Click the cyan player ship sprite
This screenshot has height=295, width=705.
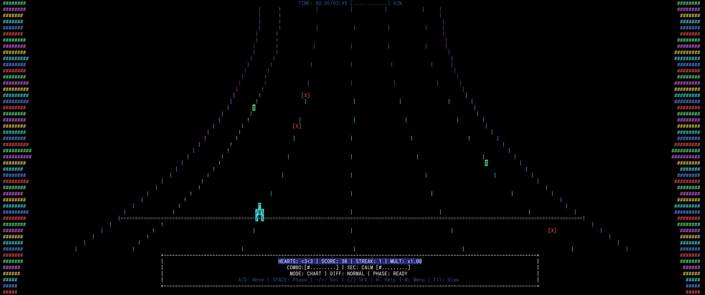260,212
